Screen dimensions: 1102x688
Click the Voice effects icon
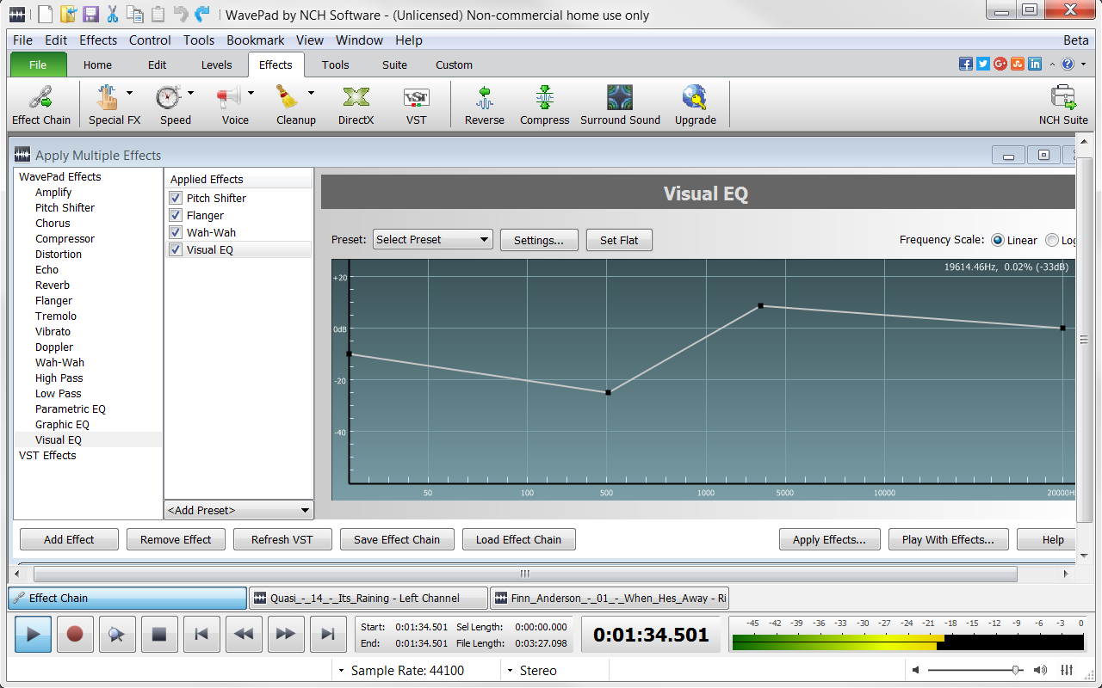click(x=230, y=103)
